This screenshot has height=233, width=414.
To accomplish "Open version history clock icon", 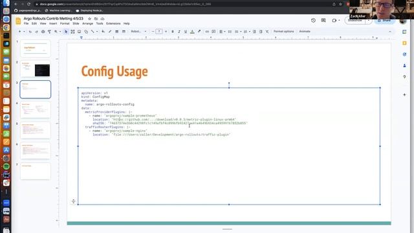I will (x=313, y=20).
